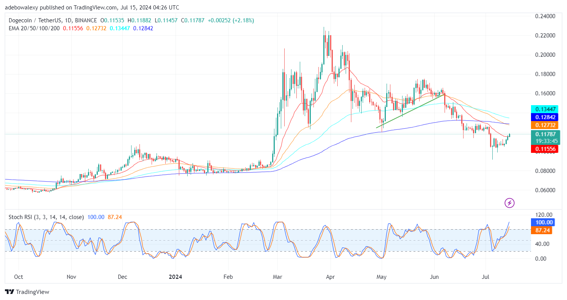Click the 0.18000 price axis label
The width and height of the screenshot is (567, 300).
545,74
